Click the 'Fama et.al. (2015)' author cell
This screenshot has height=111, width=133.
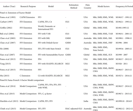click(x=8, y=70)
